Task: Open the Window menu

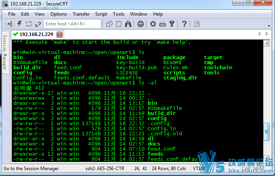Action: [x=139, y=14]
